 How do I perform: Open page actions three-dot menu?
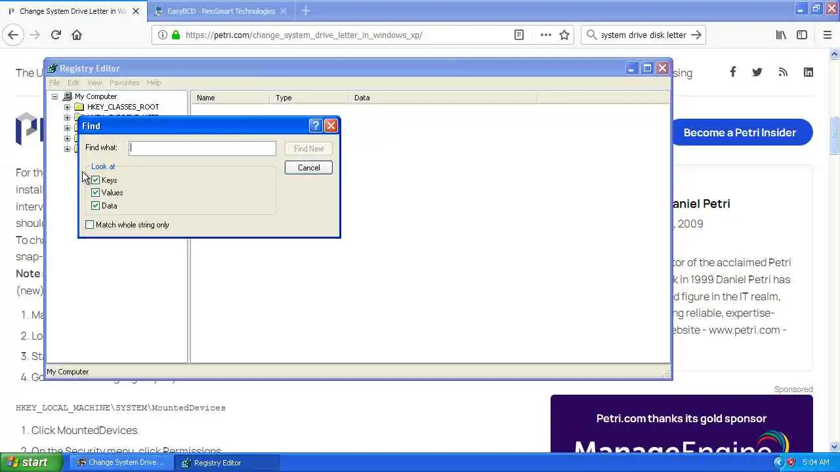545,35
